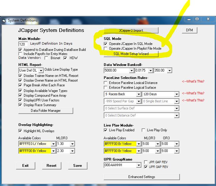This screenshot has height=186, width=216.
Task: Open the -999 Speed Par Gap dropdown
Action: [x=139, y=101]
